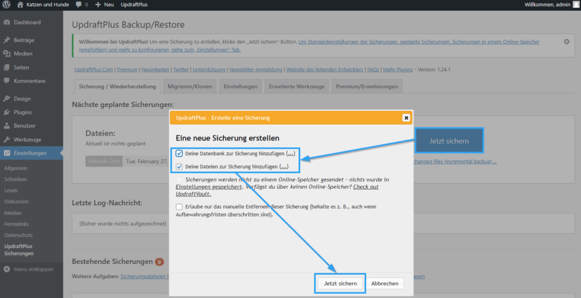Screen dimensions: 581x298
Task: Switch to the Einstellungen tab
Action: click(x=241, y=86)
